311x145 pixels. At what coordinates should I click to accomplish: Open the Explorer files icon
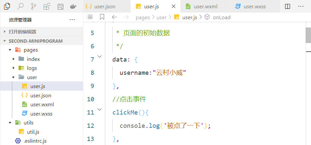[7, 6]
